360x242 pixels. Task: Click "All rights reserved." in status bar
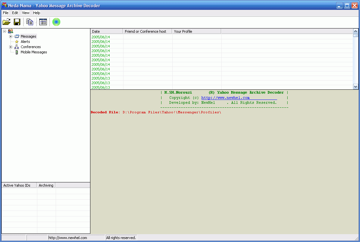(x=121, y=238)
